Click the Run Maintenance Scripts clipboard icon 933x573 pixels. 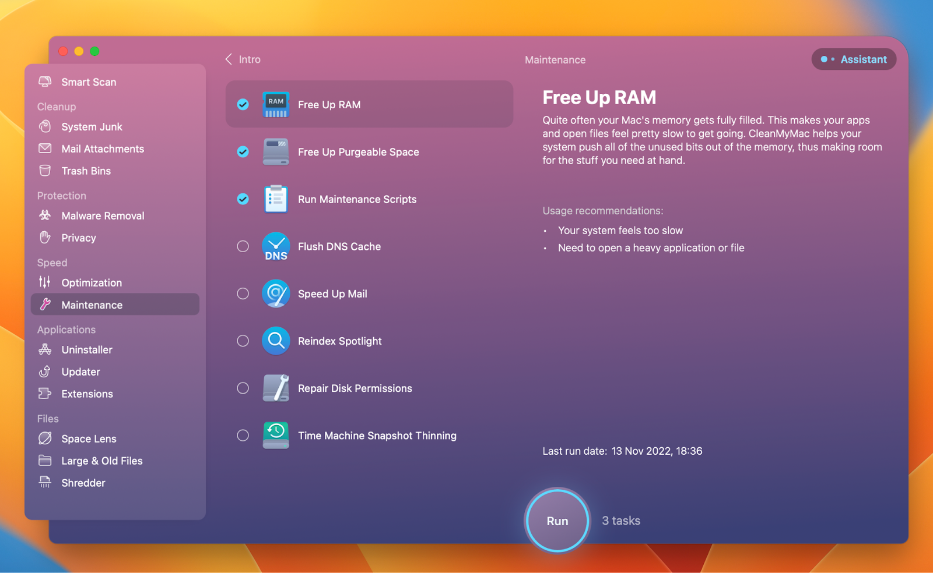[x=276, y=199]
